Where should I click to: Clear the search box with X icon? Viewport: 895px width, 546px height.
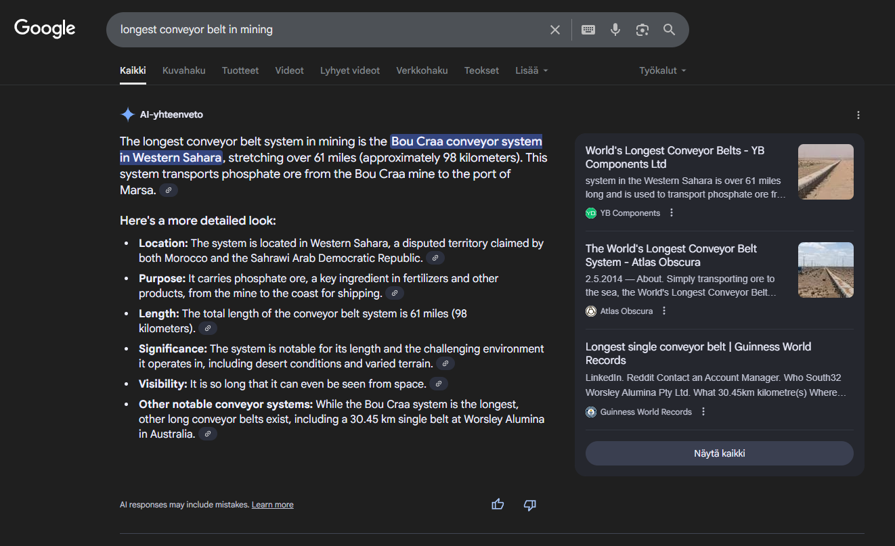click(x=555, y=30)
